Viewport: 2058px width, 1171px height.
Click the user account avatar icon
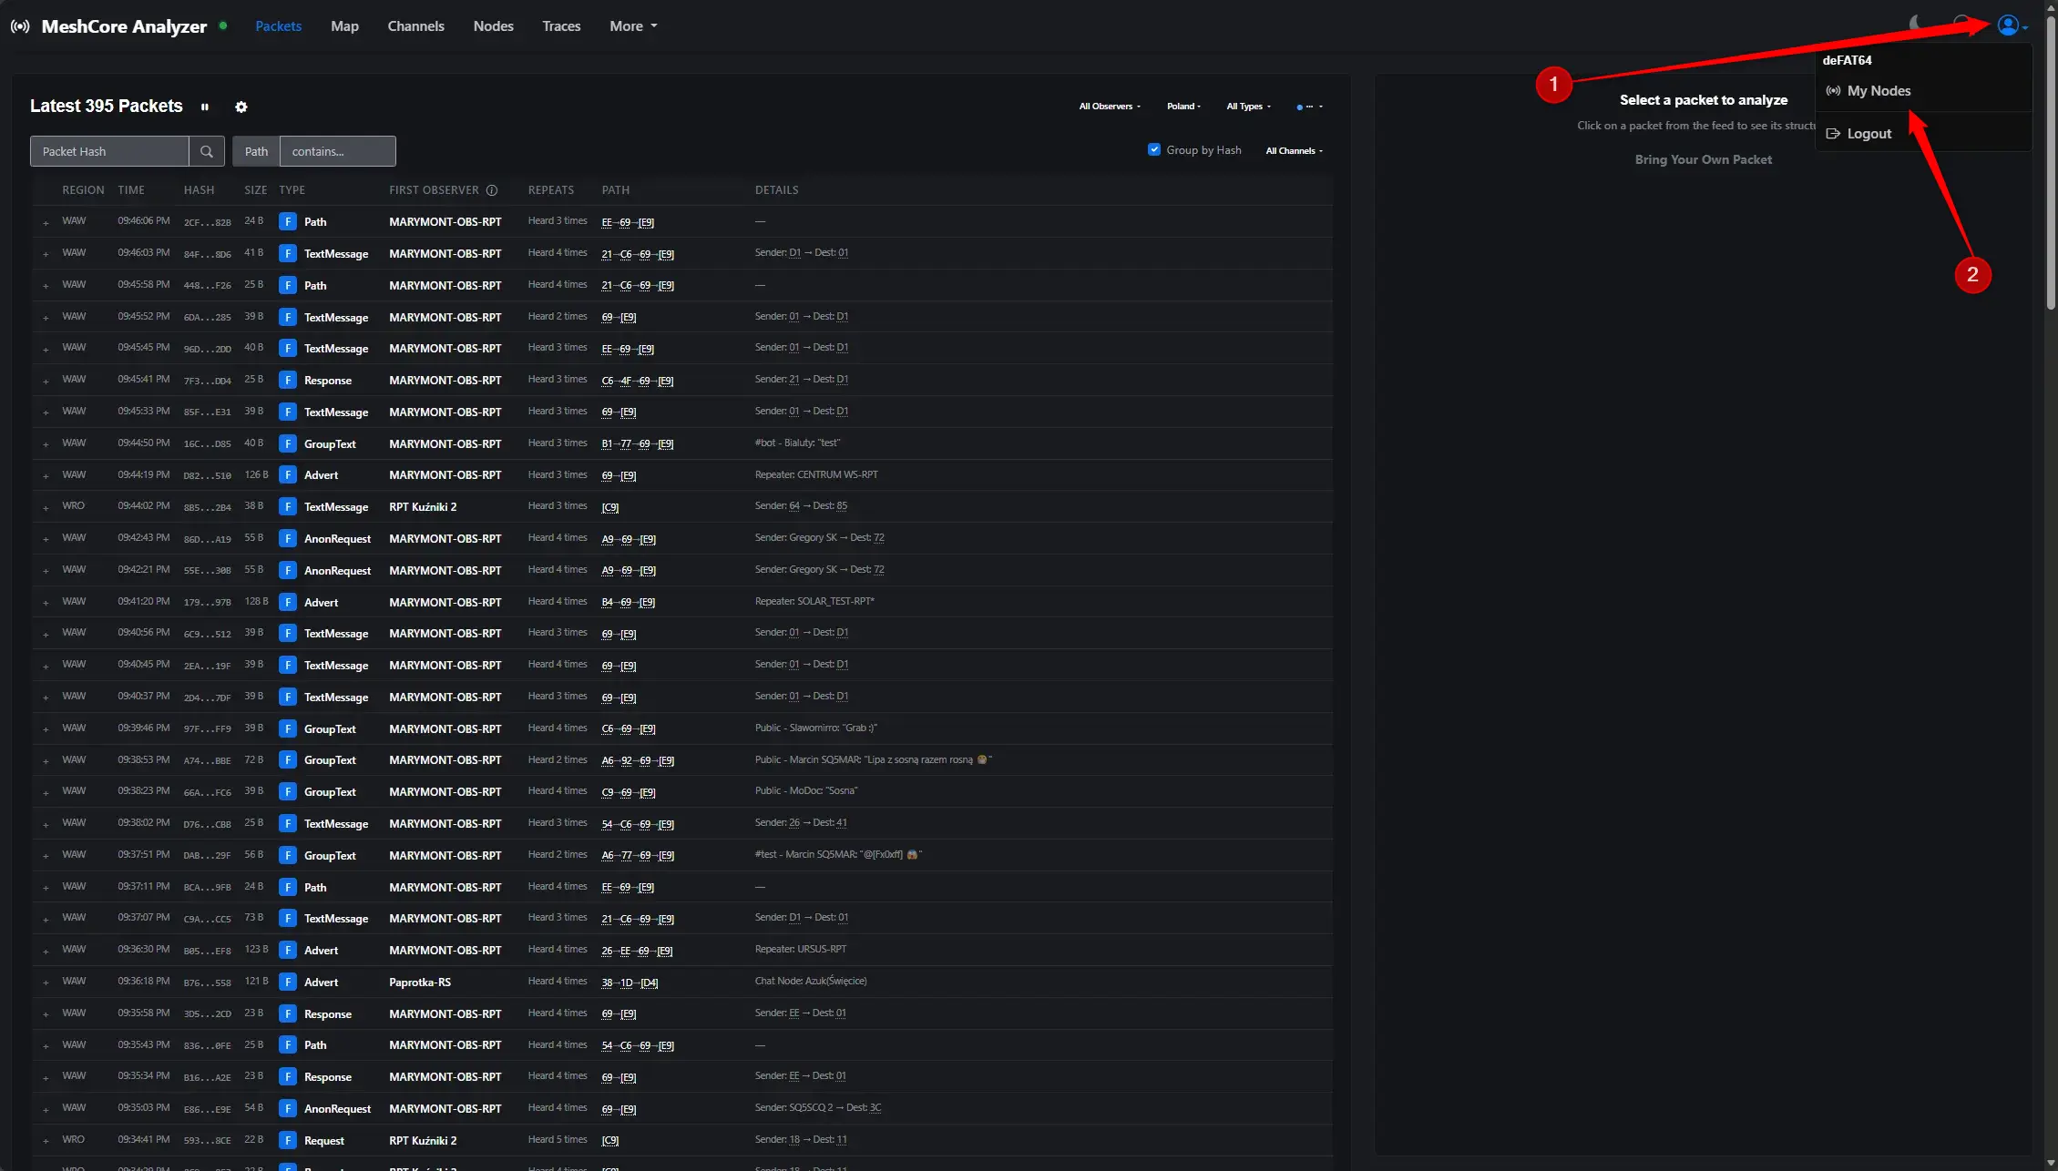[x=2008, y=25]
